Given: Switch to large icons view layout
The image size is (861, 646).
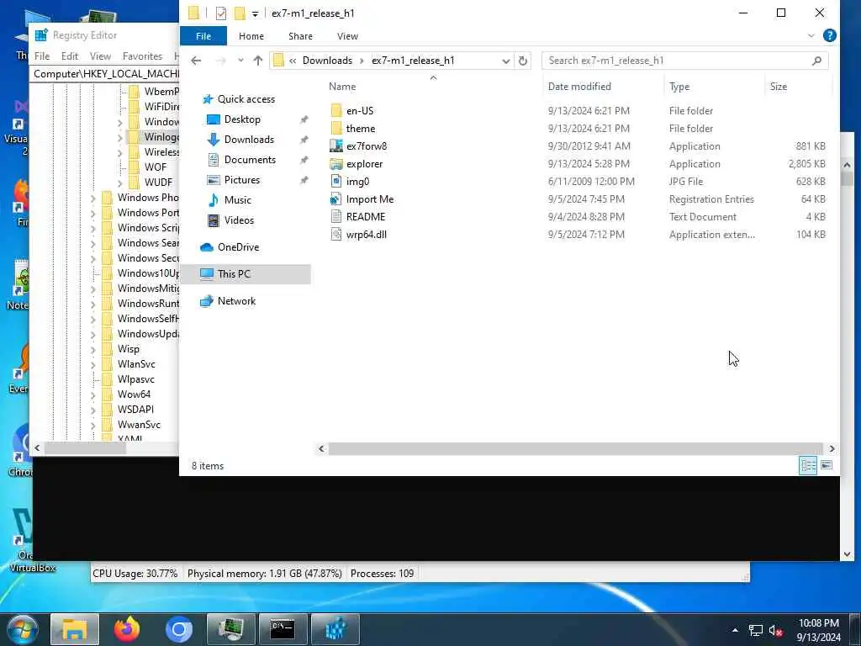Looking at the screenshot, I should (827, 465).
